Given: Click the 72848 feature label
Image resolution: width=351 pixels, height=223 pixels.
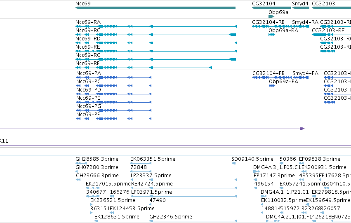Looking at the screenshot, I should tap(139, 167).
